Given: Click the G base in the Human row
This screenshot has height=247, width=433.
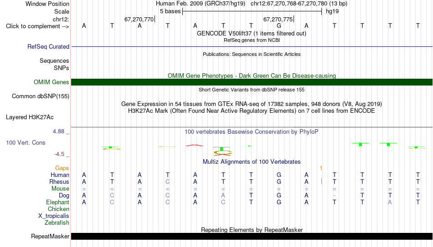Looking at the screenshot, I should [x=279, y=175].
